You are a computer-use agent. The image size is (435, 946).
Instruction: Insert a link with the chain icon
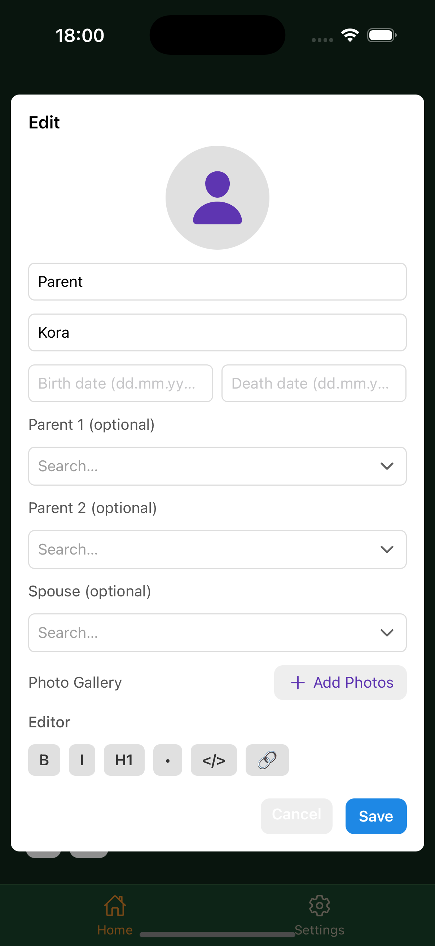point(267,760)
